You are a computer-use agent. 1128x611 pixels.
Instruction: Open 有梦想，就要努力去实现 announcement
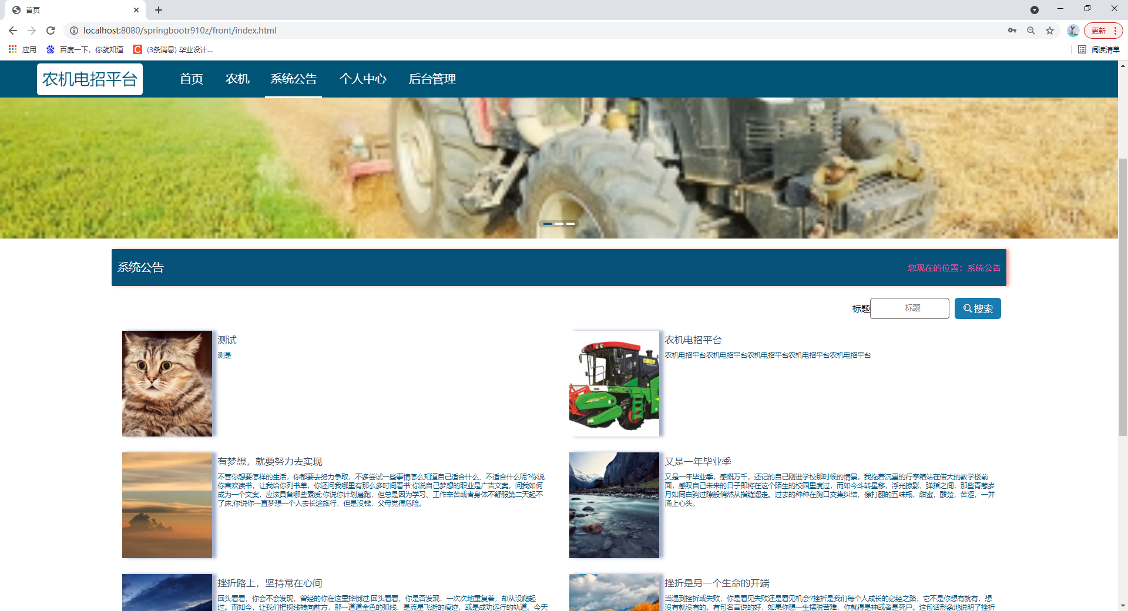(x=270, y=462)
